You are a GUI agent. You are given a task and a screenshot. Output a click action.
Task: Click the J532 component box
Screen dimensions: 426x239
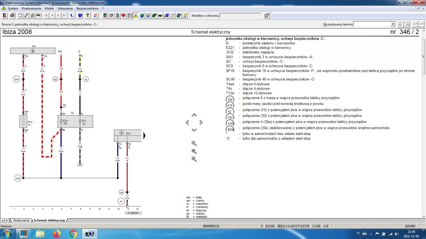(x=33, y=51)
